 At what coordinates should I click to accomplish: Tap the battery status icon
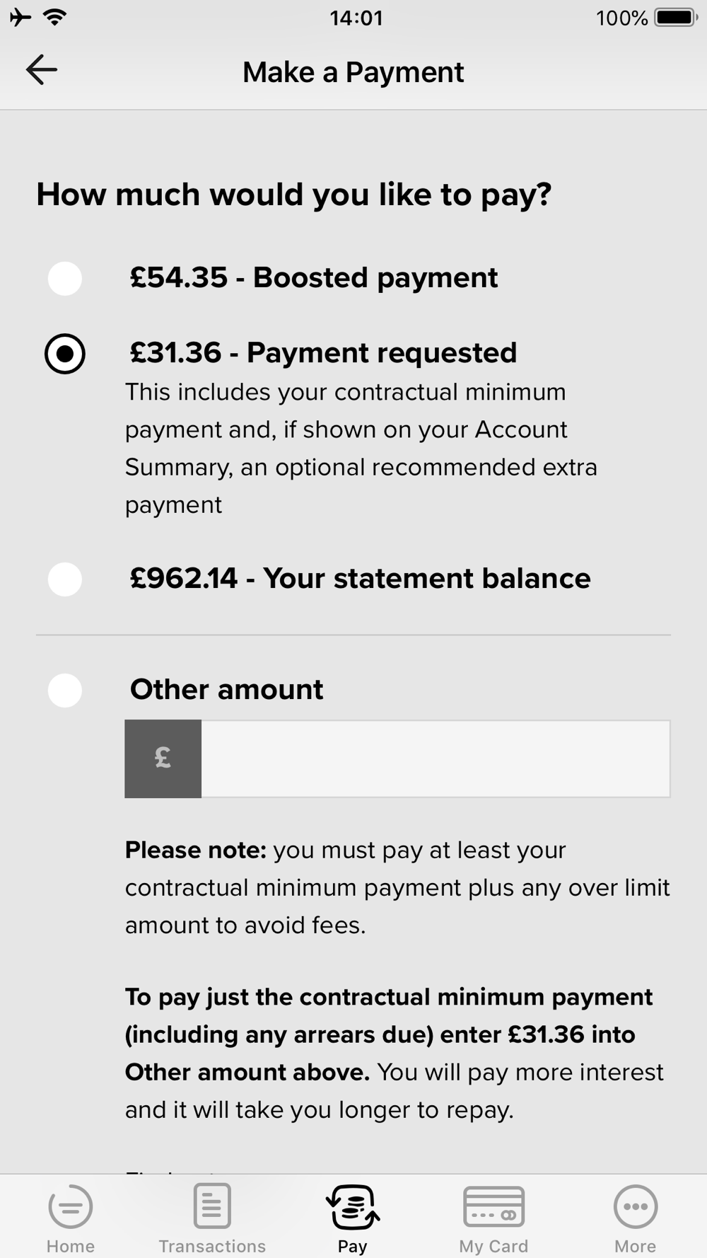[x=675, y=17]
